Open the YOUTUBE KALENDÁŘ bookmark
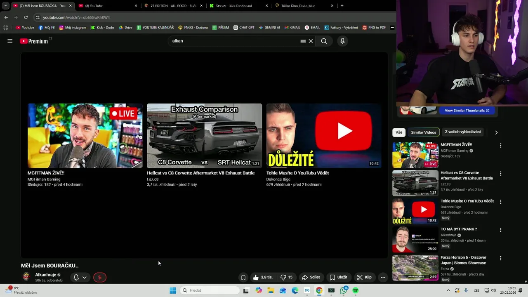Image resolution: width=528 pixels, height=297 pixels. 155,28
